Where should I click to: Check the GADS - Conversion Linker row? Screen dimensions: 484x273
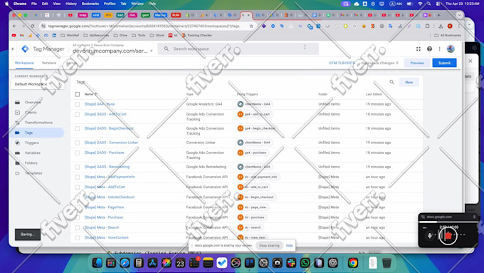[78, 143]
